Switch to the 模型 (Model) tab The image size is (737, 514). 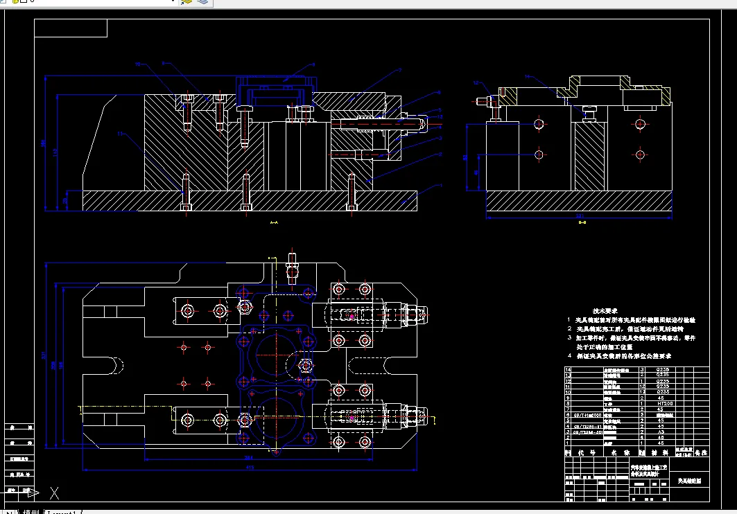[x=31, y=512]
